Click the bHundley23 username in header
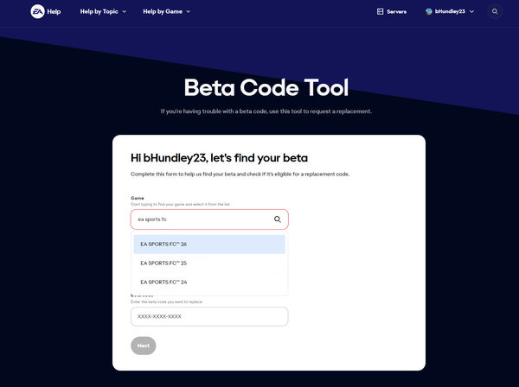 coord(450,11)
